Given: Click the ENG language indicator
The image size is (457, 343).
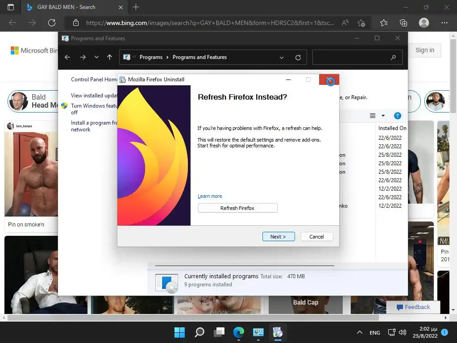Looking at the screenshot, I should pos(375,332).
